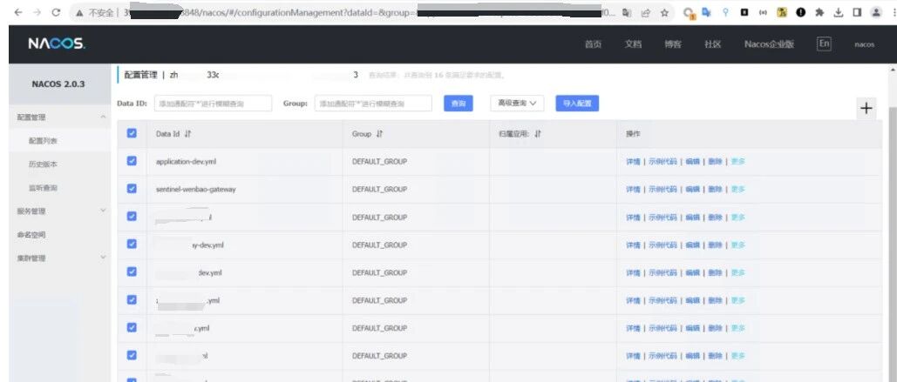
Task: Toggle the select-all checkbox in table header
Action: click(133, 133)
